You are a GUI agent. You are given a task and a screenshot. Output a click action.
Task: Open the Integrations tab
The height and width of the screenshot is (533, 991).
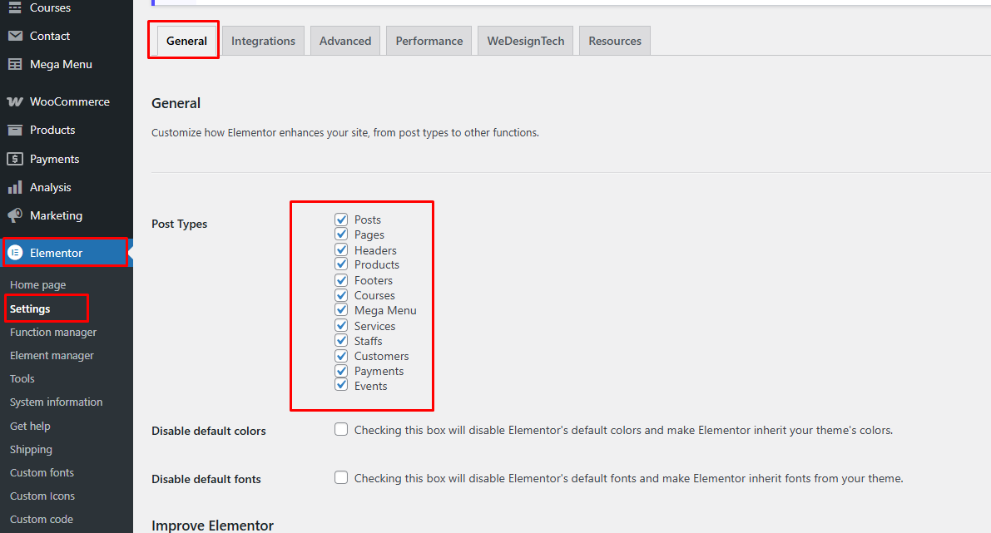pyautogui.click(x=263, y=41)
